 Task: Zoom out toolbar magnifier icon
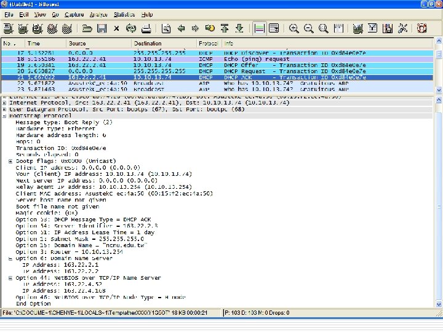(309, 28)
